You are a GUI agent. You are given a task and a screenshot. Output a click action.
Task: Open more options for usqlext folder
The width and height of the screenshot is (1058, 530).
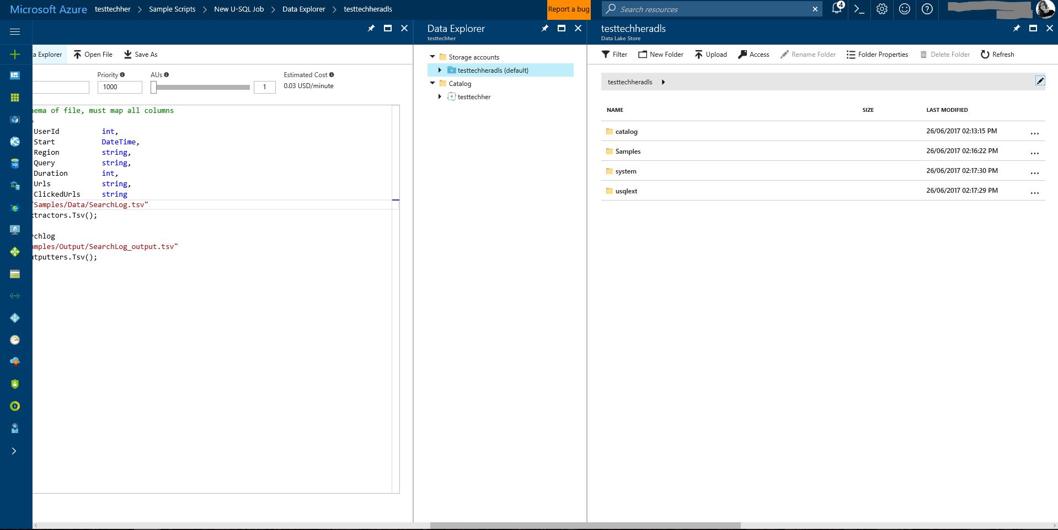pos(1034,192)
